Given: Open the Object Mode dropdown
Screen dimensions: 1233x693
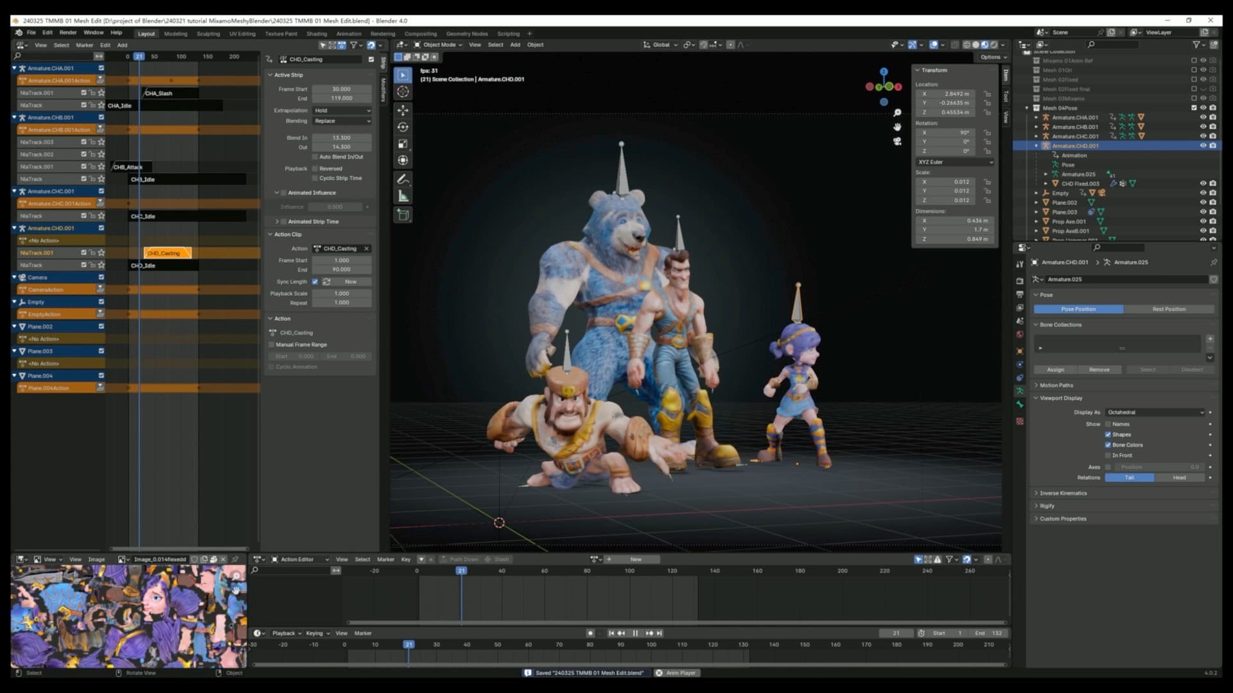Looking at the screenshot, I should 440,45.
